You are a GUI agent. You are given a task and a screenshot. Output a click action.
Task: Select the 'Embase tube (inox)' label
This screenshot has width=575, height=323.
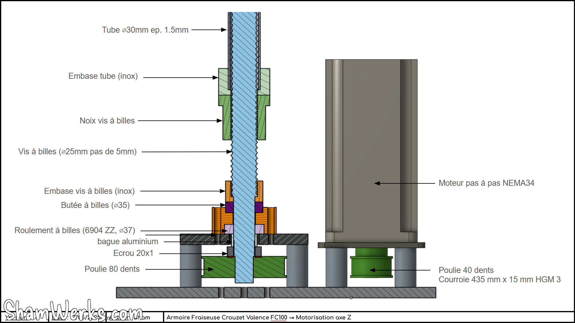click(x=103, y=76)
